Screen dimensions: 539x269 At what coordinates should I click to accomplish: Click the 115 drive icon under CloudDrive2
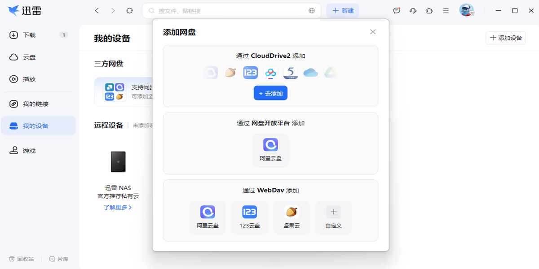tap(291, 73)
